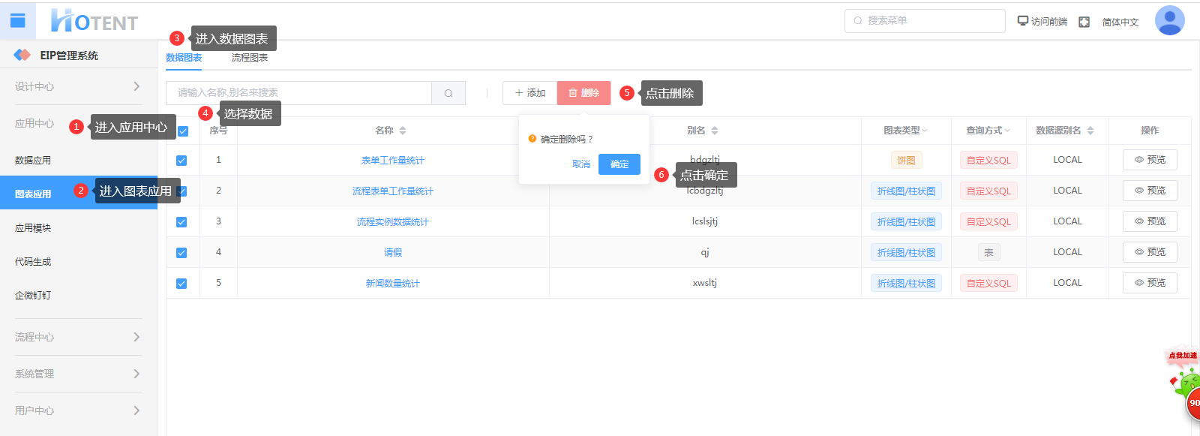Click the warning icon in delete confirmation
The image size is (1200, 436).
[x=532, y=139]
